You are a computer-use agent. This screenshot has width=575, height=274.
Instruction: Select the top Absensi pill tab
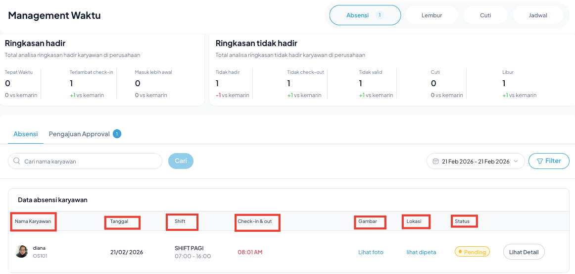pyautogui.click(x=358, y=15)
